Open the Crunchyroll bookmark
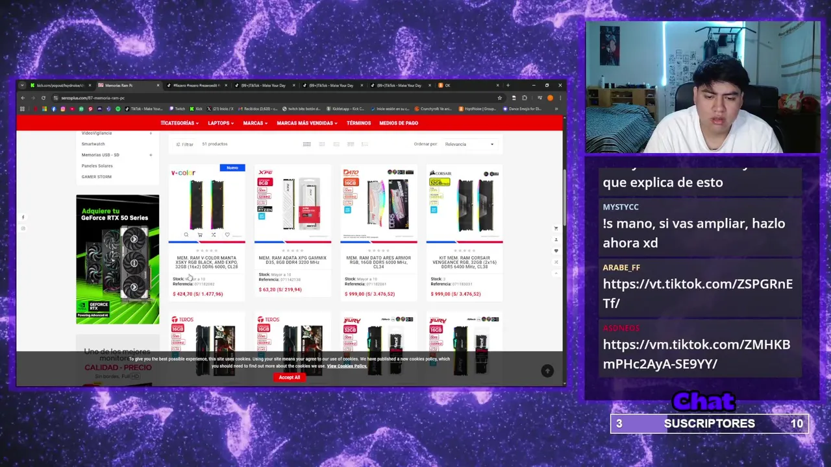Viewport: 831px width, 467px height. tap(434, 109)
